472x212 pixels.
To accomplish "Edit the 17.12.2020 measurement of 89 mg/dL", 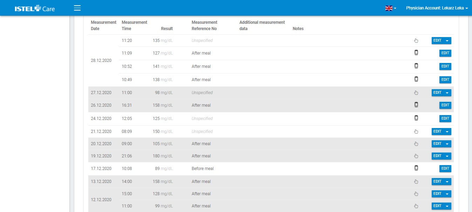I will pos(445,169).
